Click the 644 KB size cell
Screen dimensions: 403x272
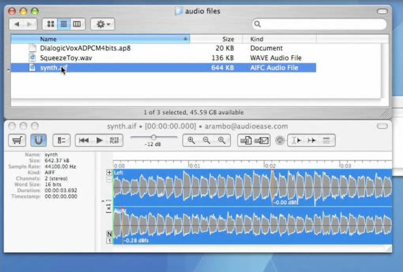tap(222, 68)
